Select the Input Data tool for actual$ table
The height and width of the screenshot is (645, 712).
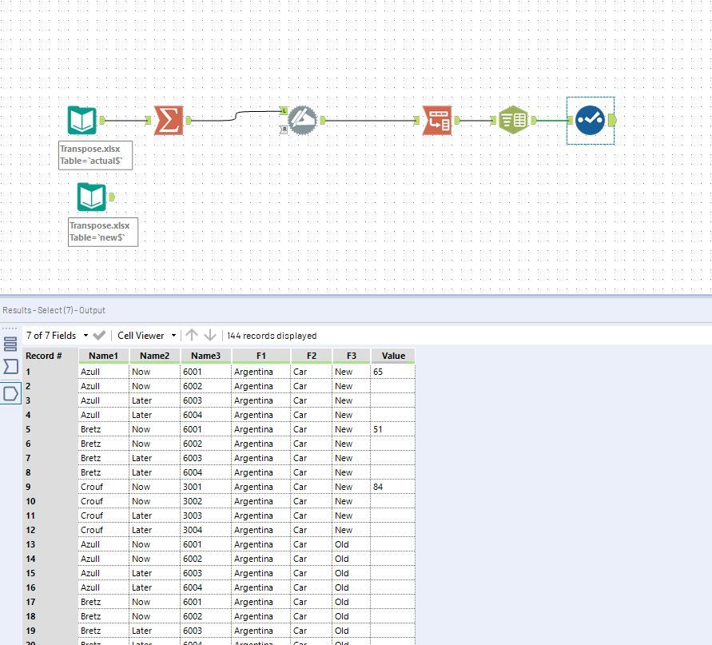82,120
